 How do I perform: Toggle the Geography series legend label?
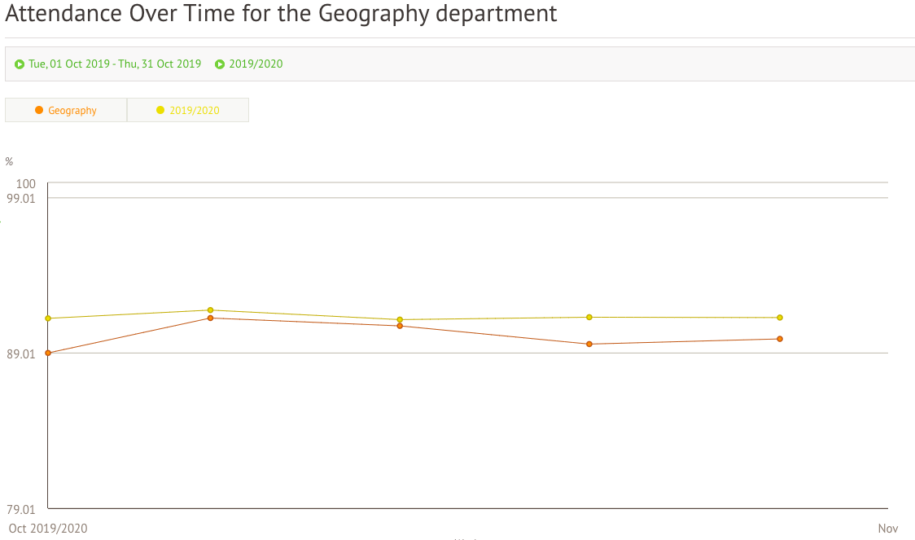[72, 111]
